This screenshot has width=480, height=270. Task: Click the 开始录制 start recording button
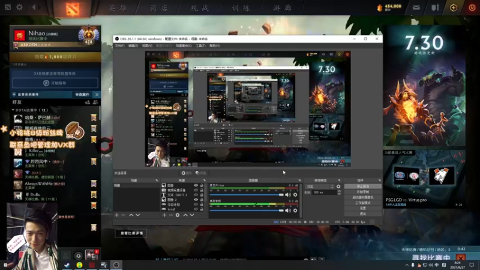tap(363, 192)
